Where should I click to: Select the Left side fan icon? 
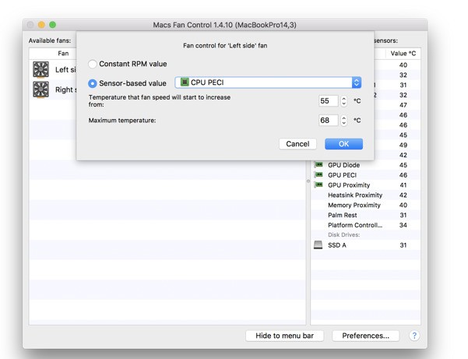pos(41,69)
